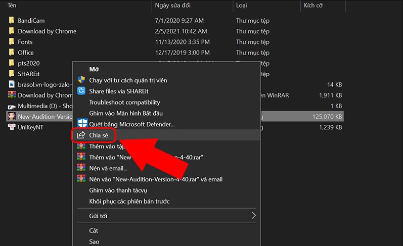Click the admin shield icon in the context menu
The height and width of the screenshot is (246, 403).
[x=81, y=80]
